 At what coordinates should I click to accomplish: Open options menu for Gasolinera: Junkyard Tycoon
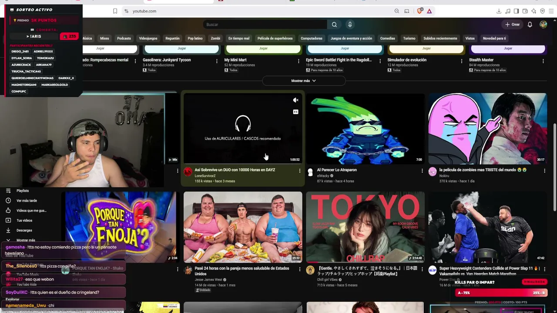(217, 61)
